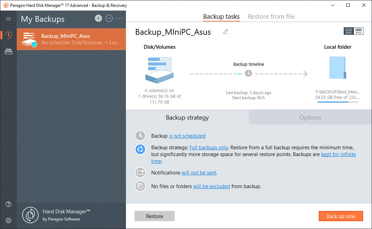
Task: Click the Hard Disk Manager logo icon
Action: click(30, 215)
